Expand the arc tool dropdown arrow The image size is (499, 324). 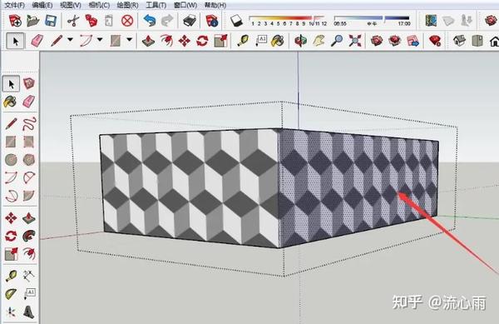click(100, 40)
